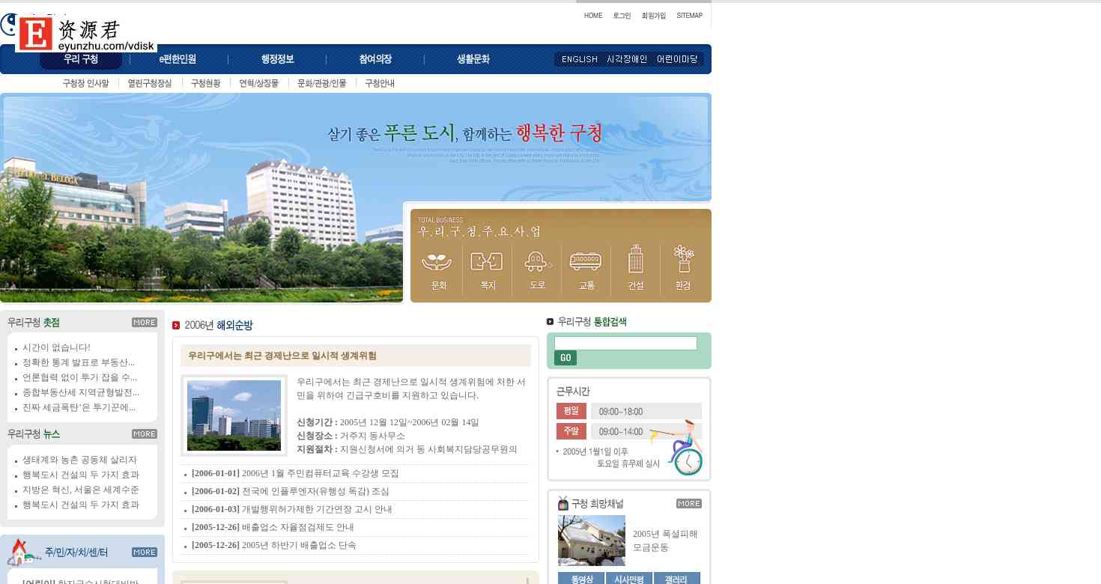Click the 주말 weekend hours label
The width and height of the screenshot is (1101, 584).
[571, 431]
